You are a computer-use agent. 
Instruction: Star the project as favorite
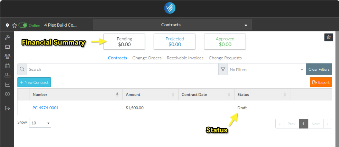[15, 25]
